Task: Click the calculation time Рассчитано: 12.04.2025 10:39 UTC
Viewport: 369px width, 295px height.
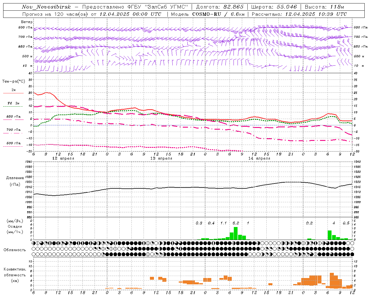Action: coord(299,14)
